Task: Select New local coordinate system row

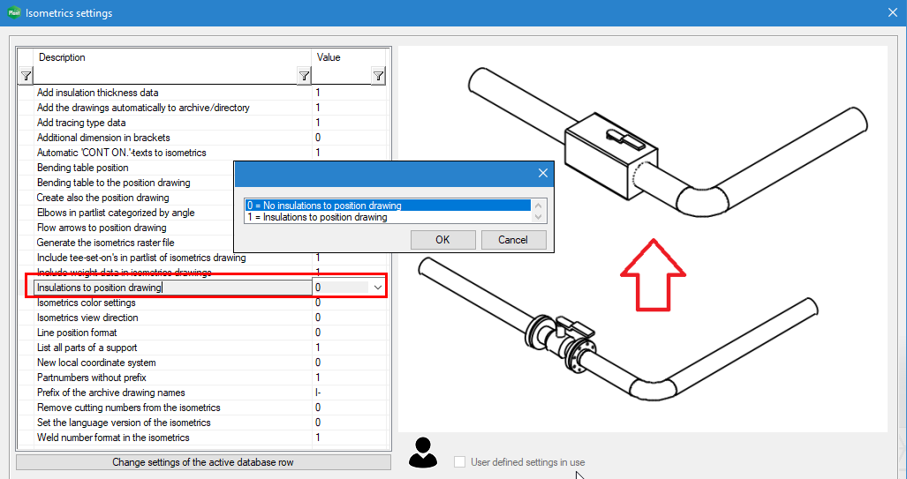Action: coord(202,363)
